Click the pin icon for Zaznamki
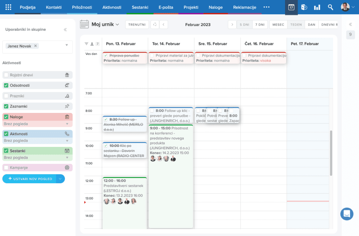359x236 pixels. (67, 106)
